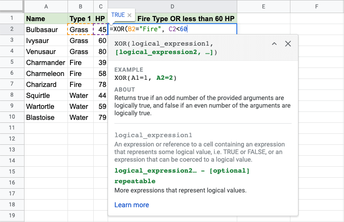Select Blastoise's Water type cell
344x222 pixels.
tap(80, 117)
